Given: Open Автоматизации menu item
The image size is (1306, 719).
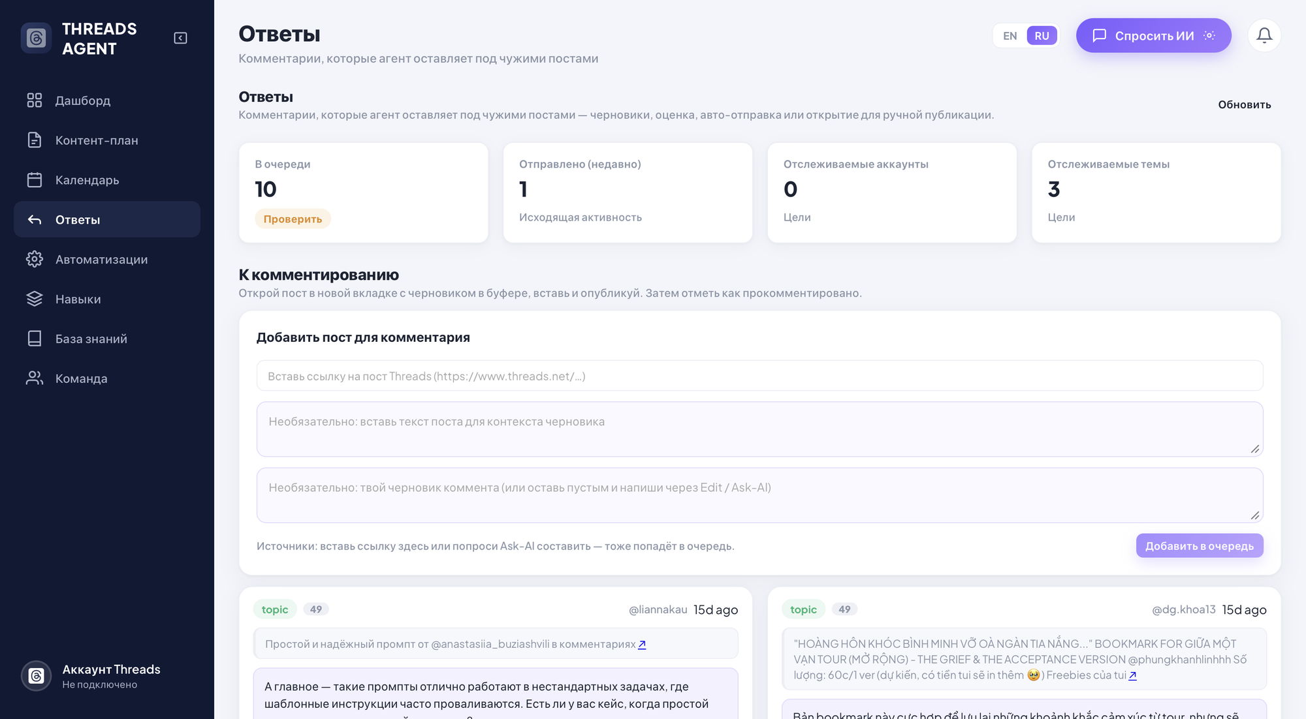Looking at the screenshot, I should [x=107, y=260].
